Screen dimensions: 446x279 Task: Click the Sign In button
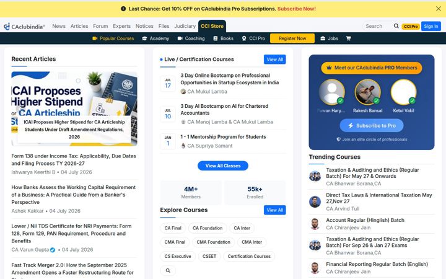pyautogui.click(x=431, y=26)
